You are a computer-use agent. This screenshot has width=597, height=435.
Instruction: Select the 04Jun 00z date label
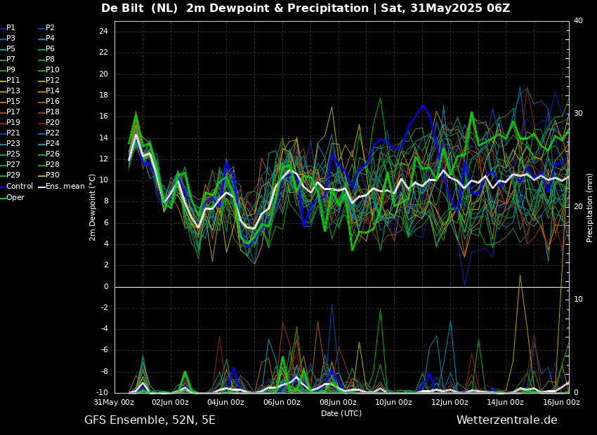[225, 402]
